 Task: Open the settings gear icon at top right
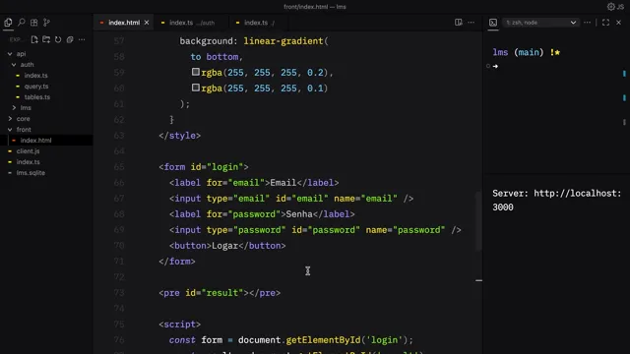[610, 7]
